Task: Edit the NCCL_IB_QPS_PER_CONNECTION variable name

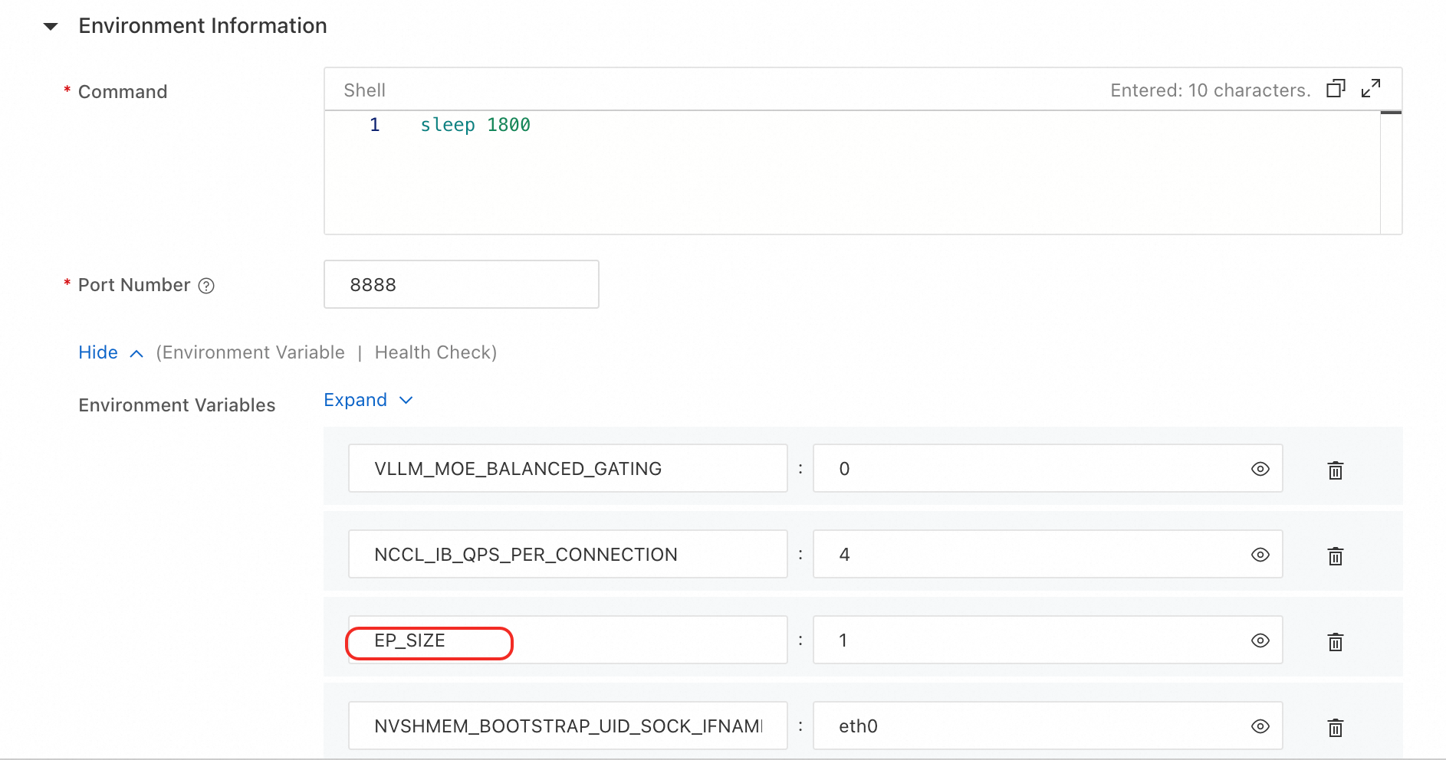Action: tap(568, 554)
